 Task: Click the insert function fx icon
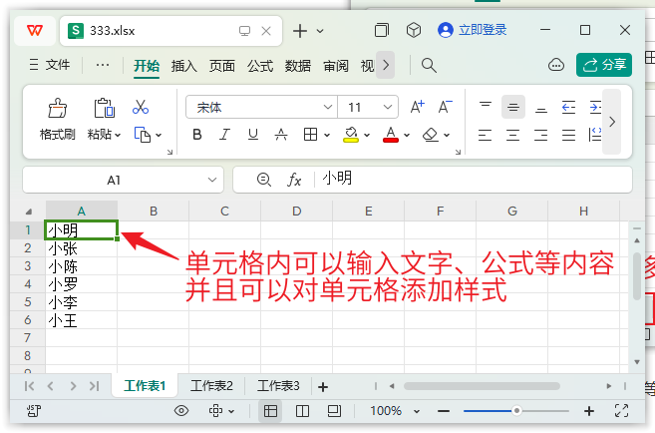pyautogui.click(x=294, y=180)
